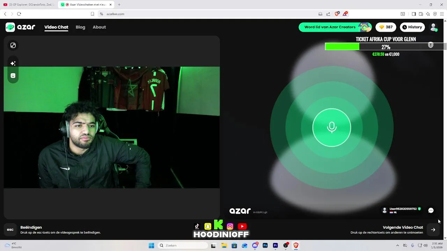This screenshot has width=447, height=251.
Task: Expand the system tray hidden icons chevron
Action: click(397, 245)
